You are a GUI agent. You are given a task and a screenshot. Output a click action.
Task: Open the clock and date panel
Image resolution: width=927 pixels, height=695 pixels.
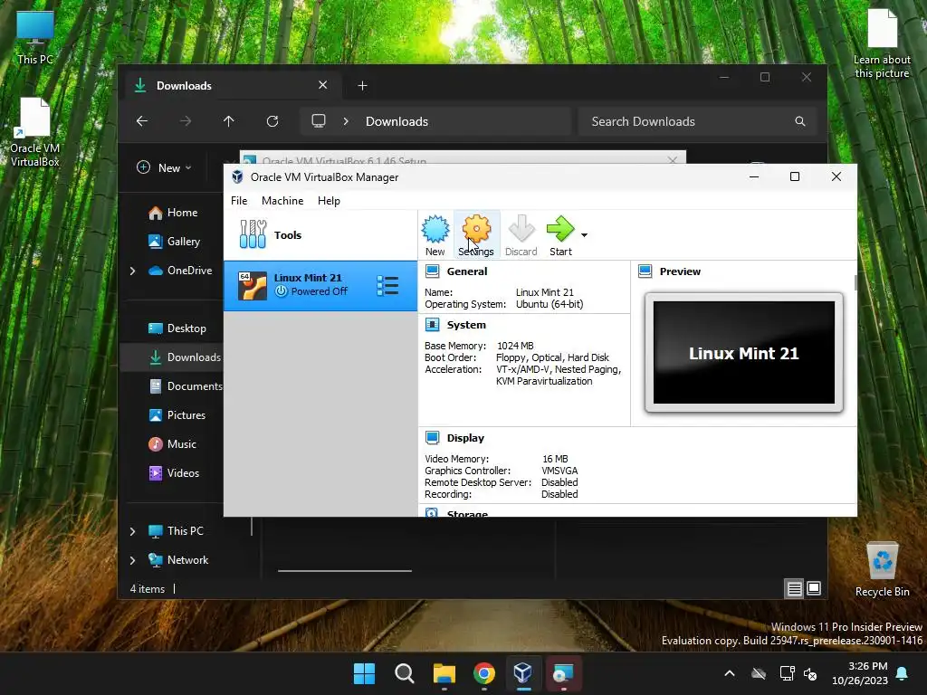tap(860, 673)
